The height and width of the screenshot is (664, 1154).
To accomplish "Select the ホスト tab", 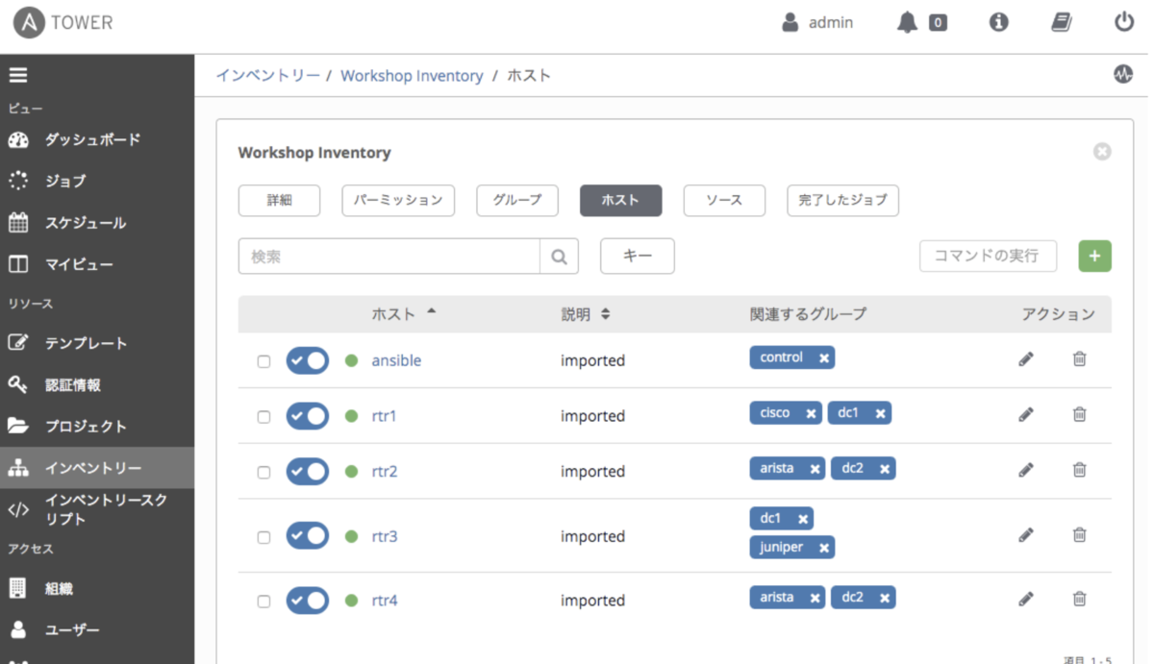I will (x=620, y=201).
